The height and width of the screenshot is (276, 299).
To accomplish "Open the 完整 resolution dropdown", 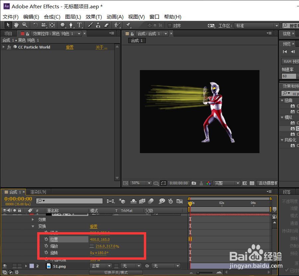I will tap(226, 183).
